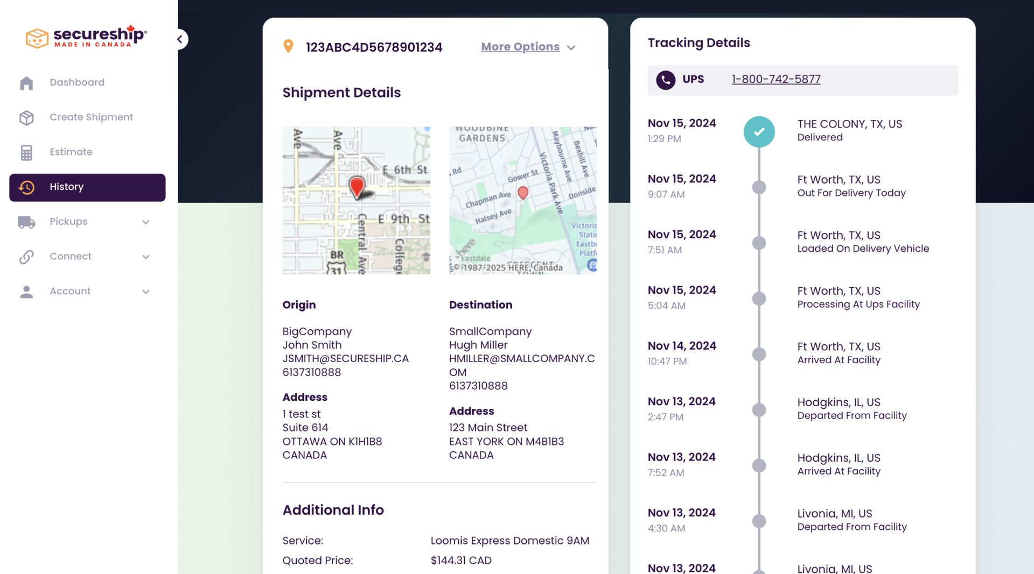
Task: Select the History clock icon
Action: 25,187
